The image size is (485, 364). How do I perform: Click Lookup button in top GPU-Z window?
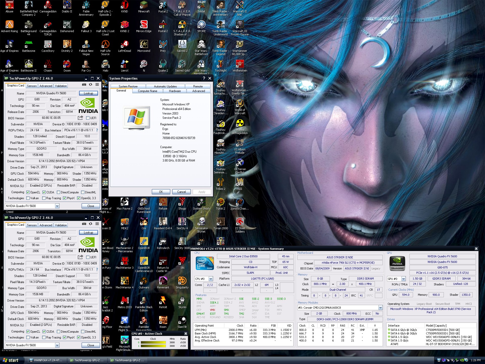pyautogui.click(x=88, y=93)
